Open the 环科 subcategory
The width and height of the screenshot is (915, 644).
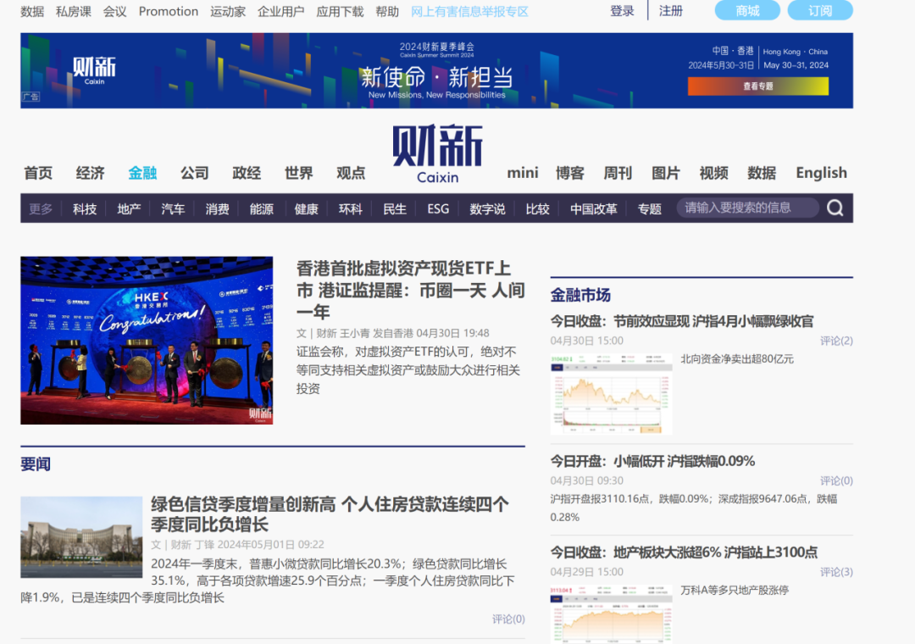(351, 208)
